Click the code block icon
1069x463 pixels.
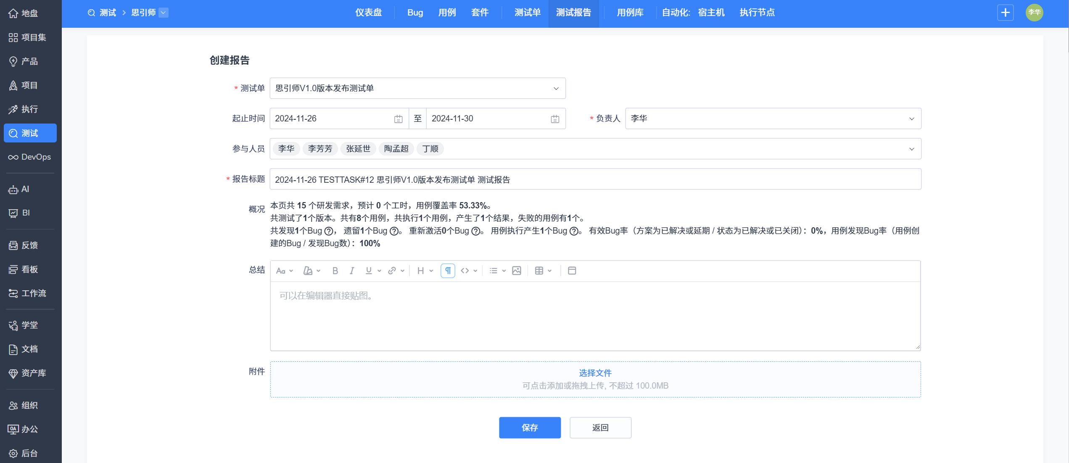pyautogui.click(x=465, y=271)
